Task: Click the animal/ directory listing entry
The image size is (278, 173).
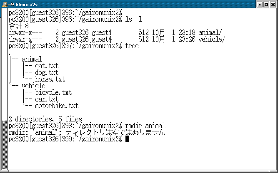Action: point(210,32)
